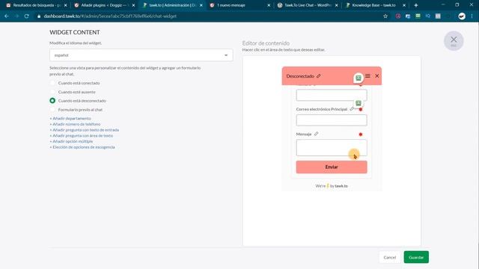Click the Mensaje text area

[x=332, y=148]
